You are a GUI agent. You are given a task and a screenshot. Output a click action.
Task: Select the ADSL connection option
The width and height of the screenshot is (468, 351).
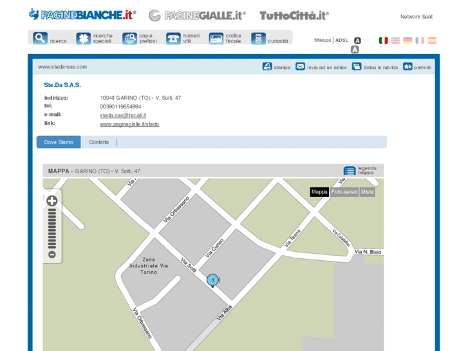click(342, 40)
